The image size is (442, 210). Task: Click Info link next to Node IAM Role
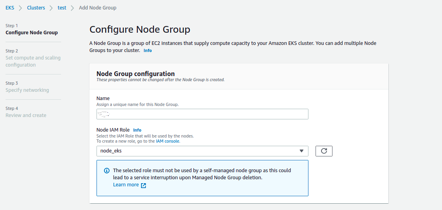pos(137,130)
